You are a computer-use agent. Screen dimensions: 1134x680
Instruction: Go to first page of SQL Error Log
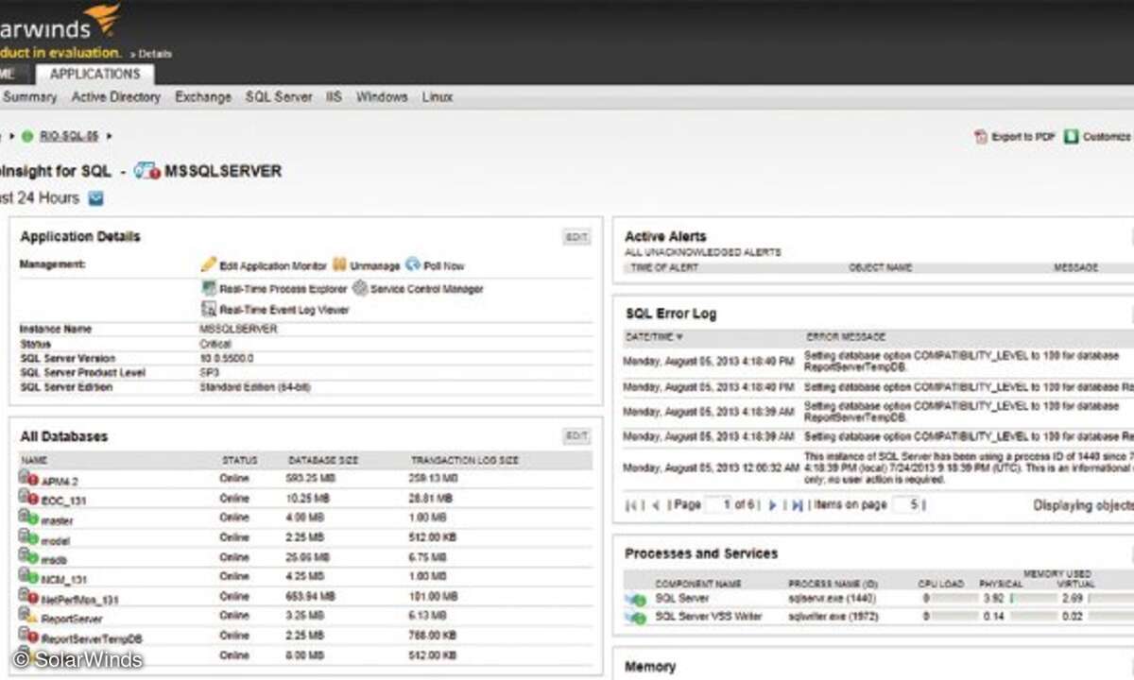(x=631, y=505)
